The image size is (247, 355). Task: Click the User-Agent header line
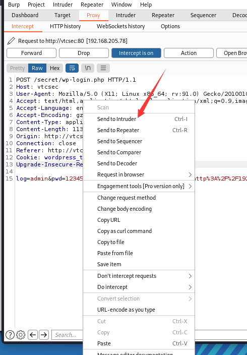point(132,94)
